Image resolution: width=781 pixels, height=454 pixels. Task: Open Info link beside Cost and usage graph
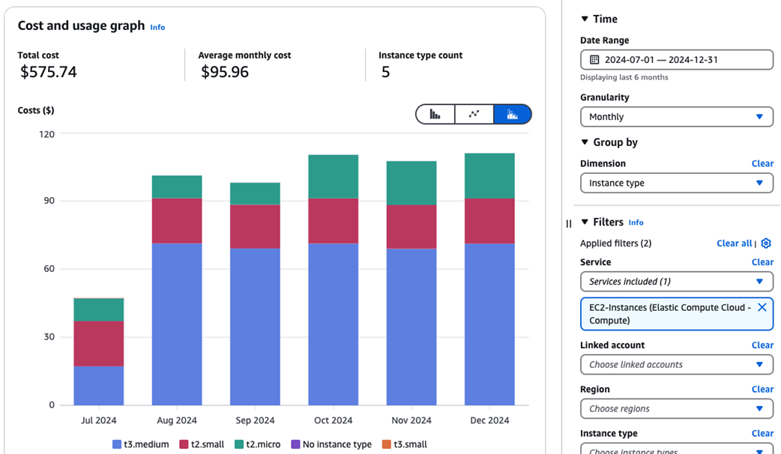point(157,27)
